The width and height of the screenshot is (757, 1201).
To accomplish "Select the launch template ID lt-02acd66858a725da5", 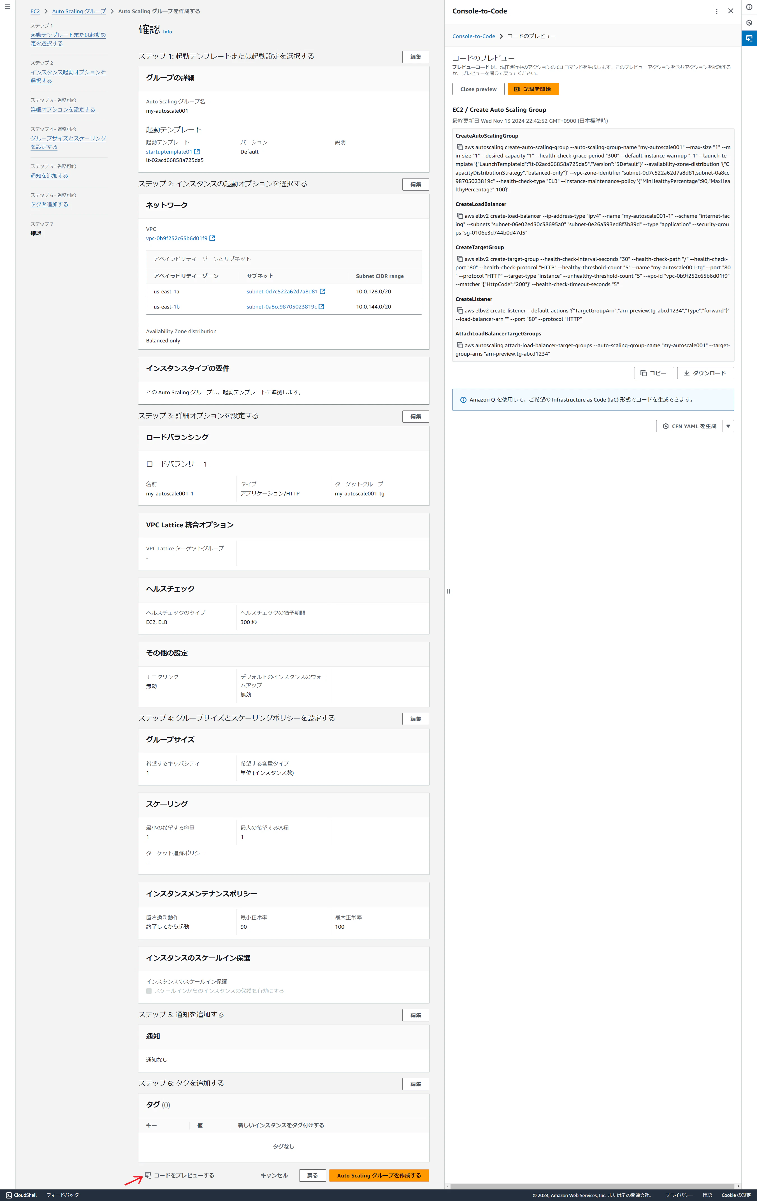I will [175, 161].
